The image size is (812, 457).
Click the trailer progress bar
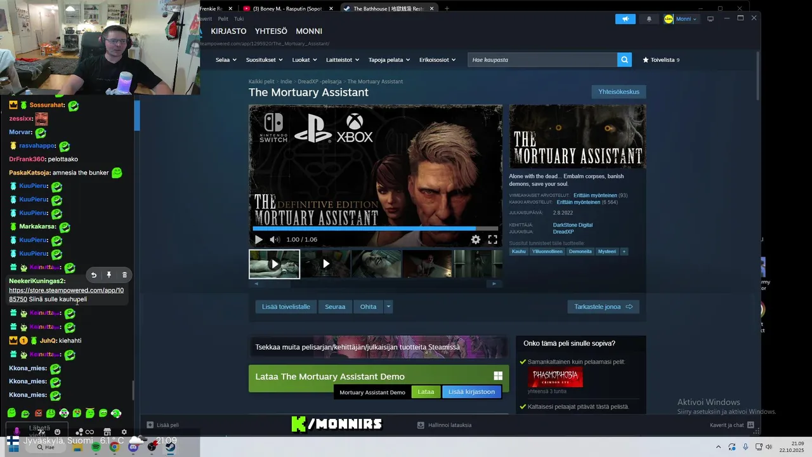[x=375, y=228]
